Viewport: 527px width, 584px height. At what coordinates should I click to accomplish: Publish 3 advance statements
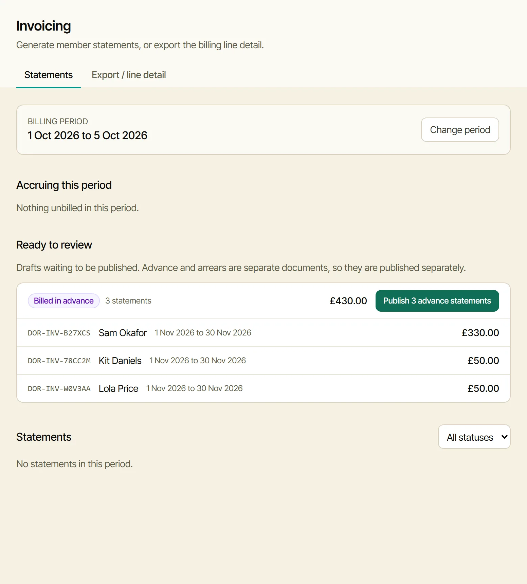pos(437,301)
